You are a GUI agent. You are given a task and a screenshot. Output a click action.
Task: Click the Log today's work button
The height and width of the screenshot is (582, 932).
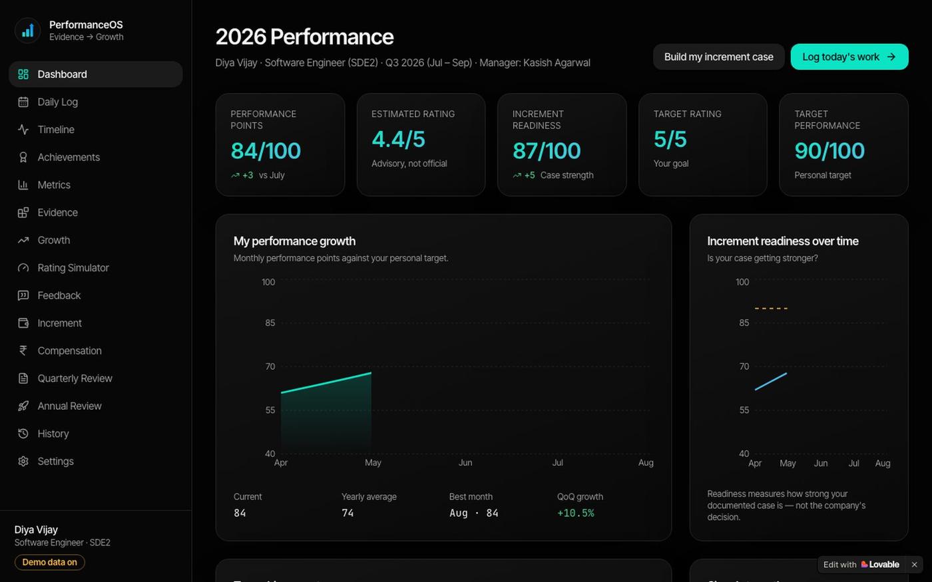point(849,57)
